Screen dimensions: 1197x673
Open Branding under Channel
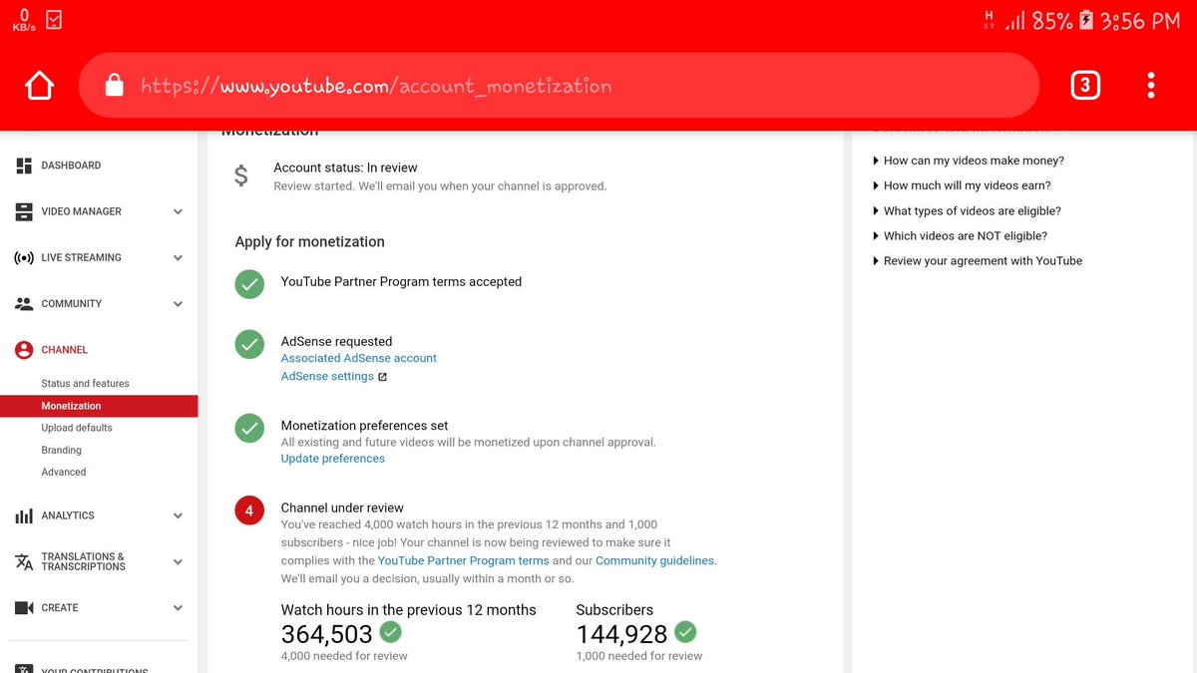click(x=61, y=450)
